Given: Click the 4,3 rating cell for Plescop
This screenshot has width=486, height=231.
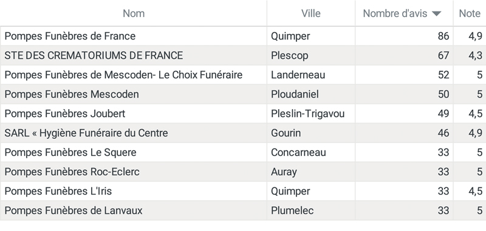Looking at the screenshot, I should click(470, 56).
